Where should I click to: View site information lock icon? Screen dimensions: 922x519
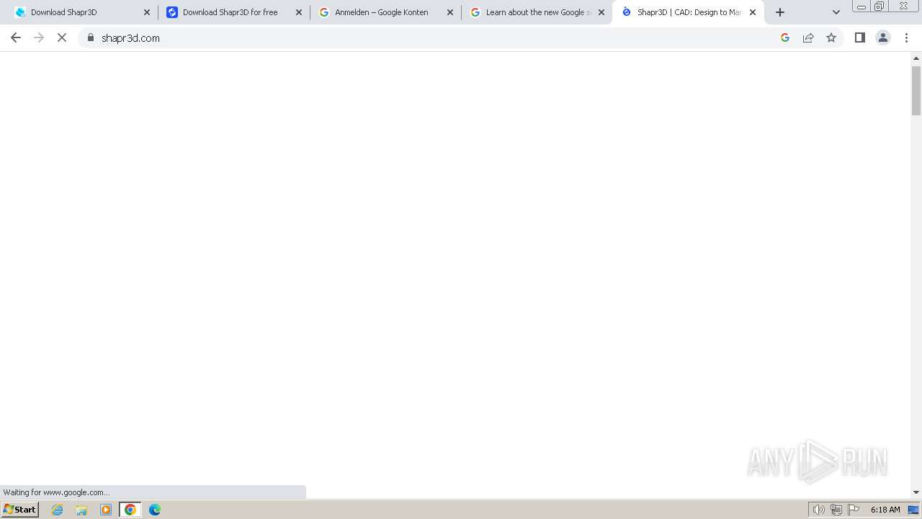point(91,37)
